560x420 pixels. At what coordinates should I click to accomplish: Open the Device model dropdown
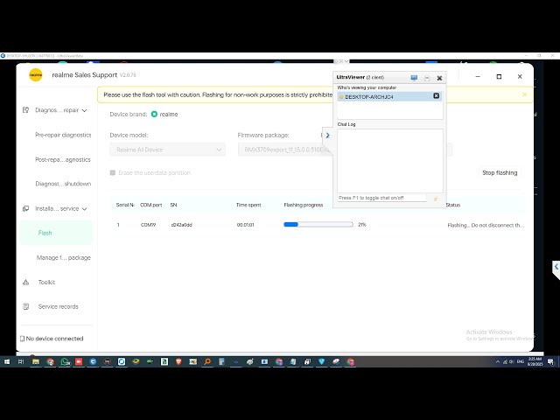coord(167,150)
